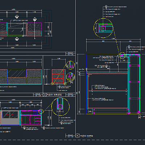Select the upper yellow detail circle beside the side elevation

(70, 65)
